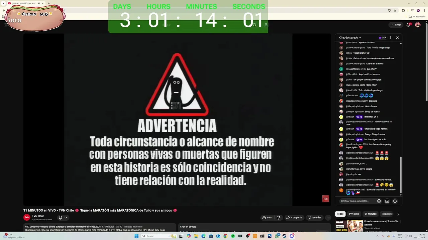
Task: Open Chrome extensions puzzle icon
Action: coord(403,10)
